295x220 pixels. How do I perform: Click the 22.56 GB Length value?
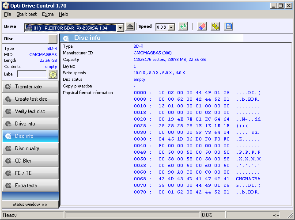click(48, 61)
